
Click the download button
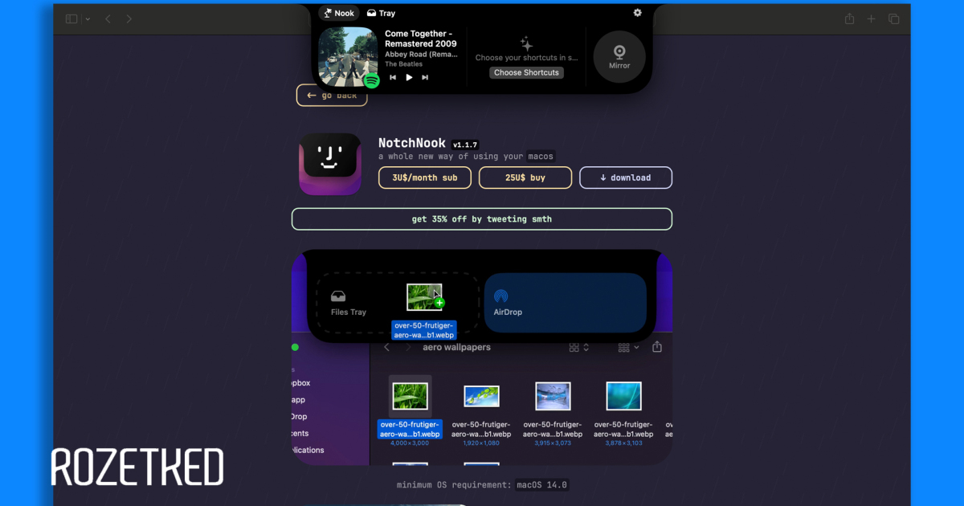(x=626, y=178)
